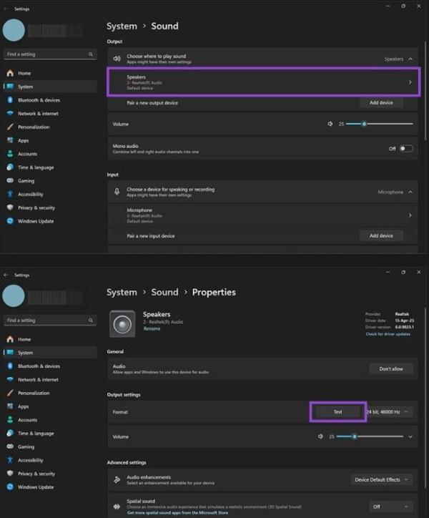429x518 pixels.
Task: Select Personalization in the Sound window sidebar
Action: tap(34, 127)
